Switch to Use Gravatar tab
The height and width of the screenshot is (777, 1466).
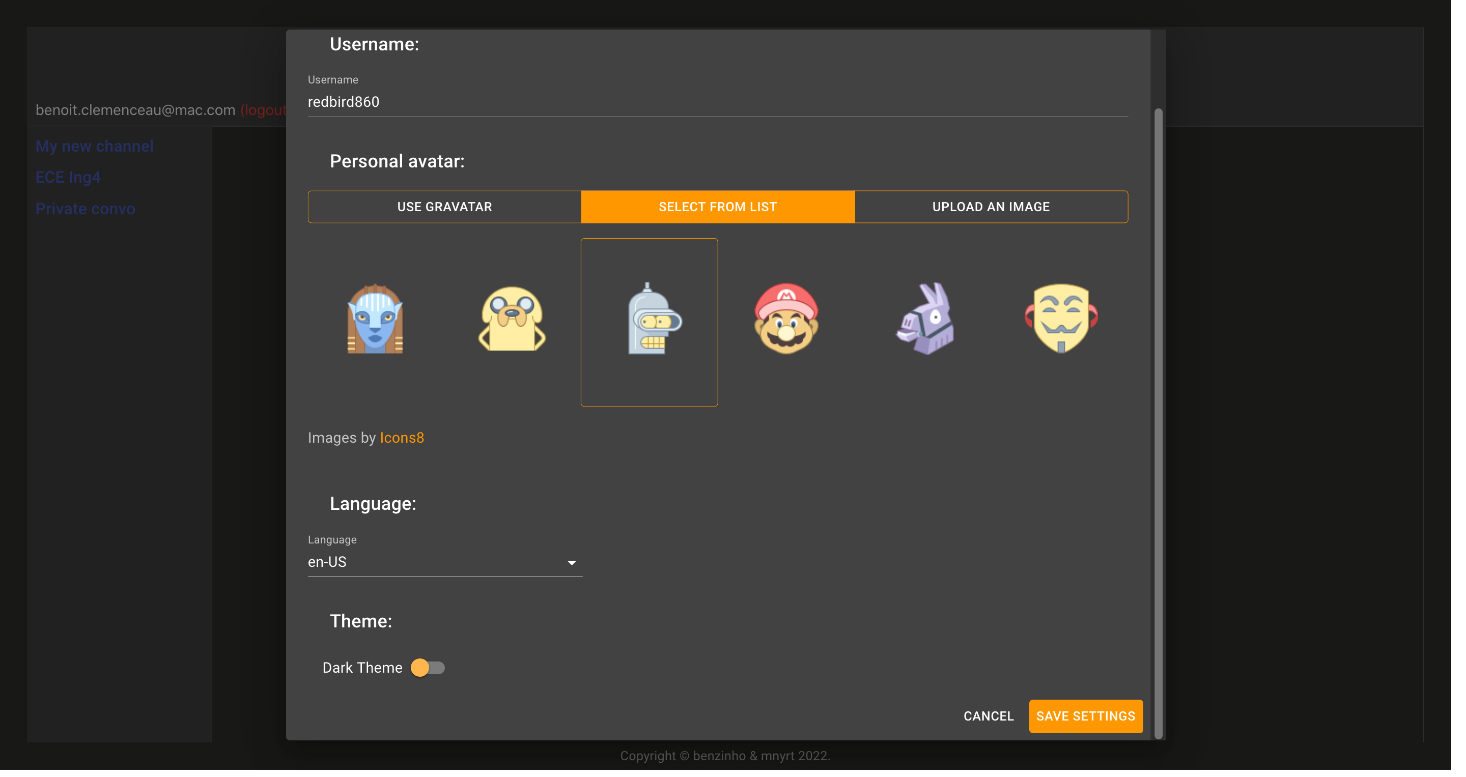444,207
